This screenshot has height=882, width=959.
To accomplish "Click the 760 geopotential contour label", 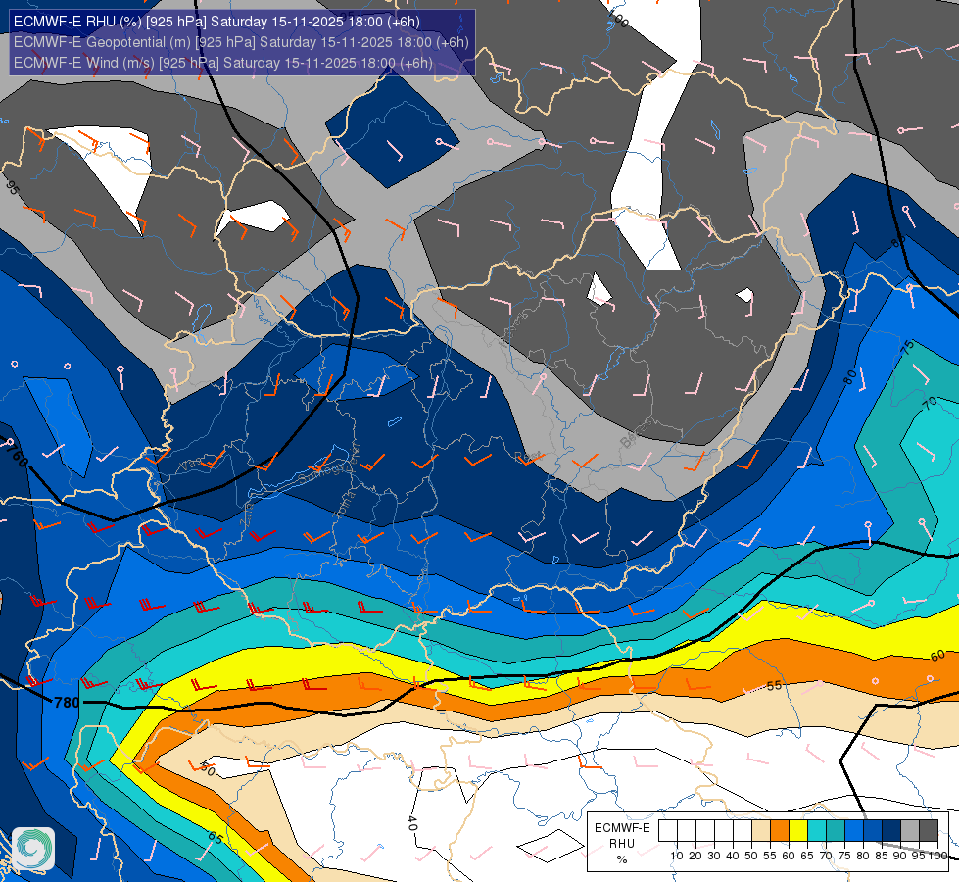I will point(17,455).
